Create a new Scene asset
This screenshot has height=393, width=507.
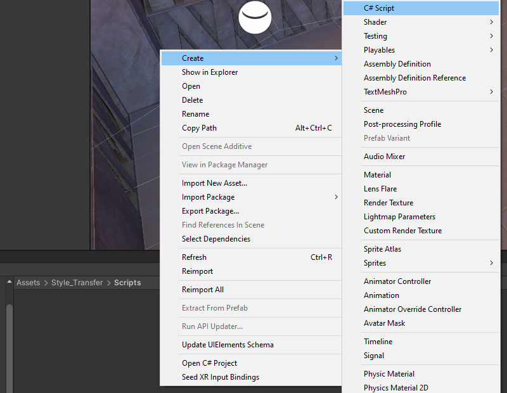373,110
